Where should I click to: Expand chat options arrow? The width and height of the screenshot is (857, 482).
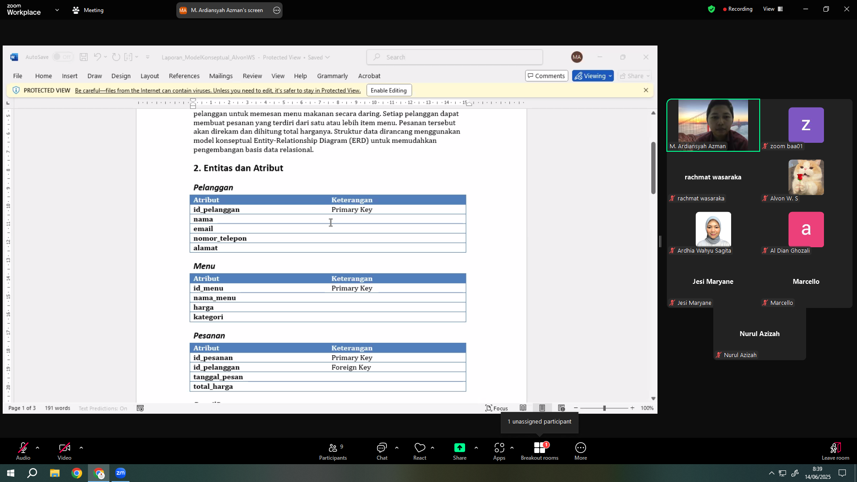(x=397, y=448)
